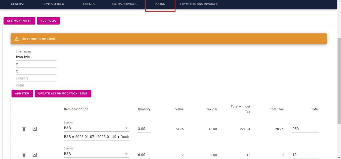Click the Client name field with Ivan Ivic
The image size is (341, 159).
click(x=36, y=57)
